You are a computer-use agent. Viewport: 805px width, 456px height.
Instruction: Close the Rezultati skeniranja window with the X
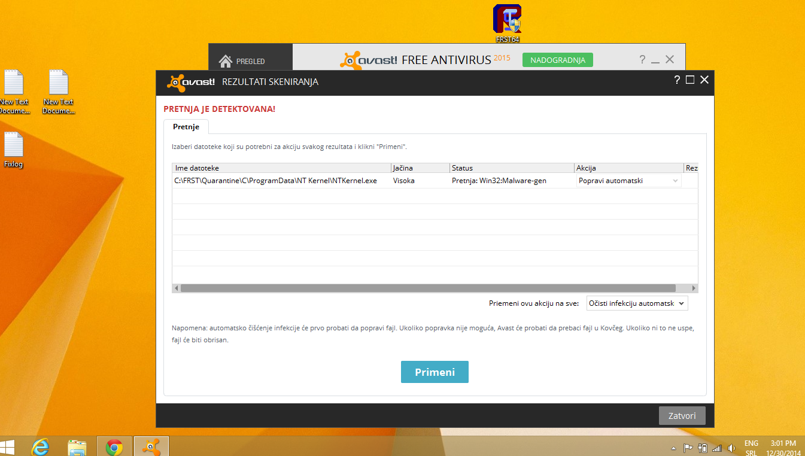click(x=704, y=80)
